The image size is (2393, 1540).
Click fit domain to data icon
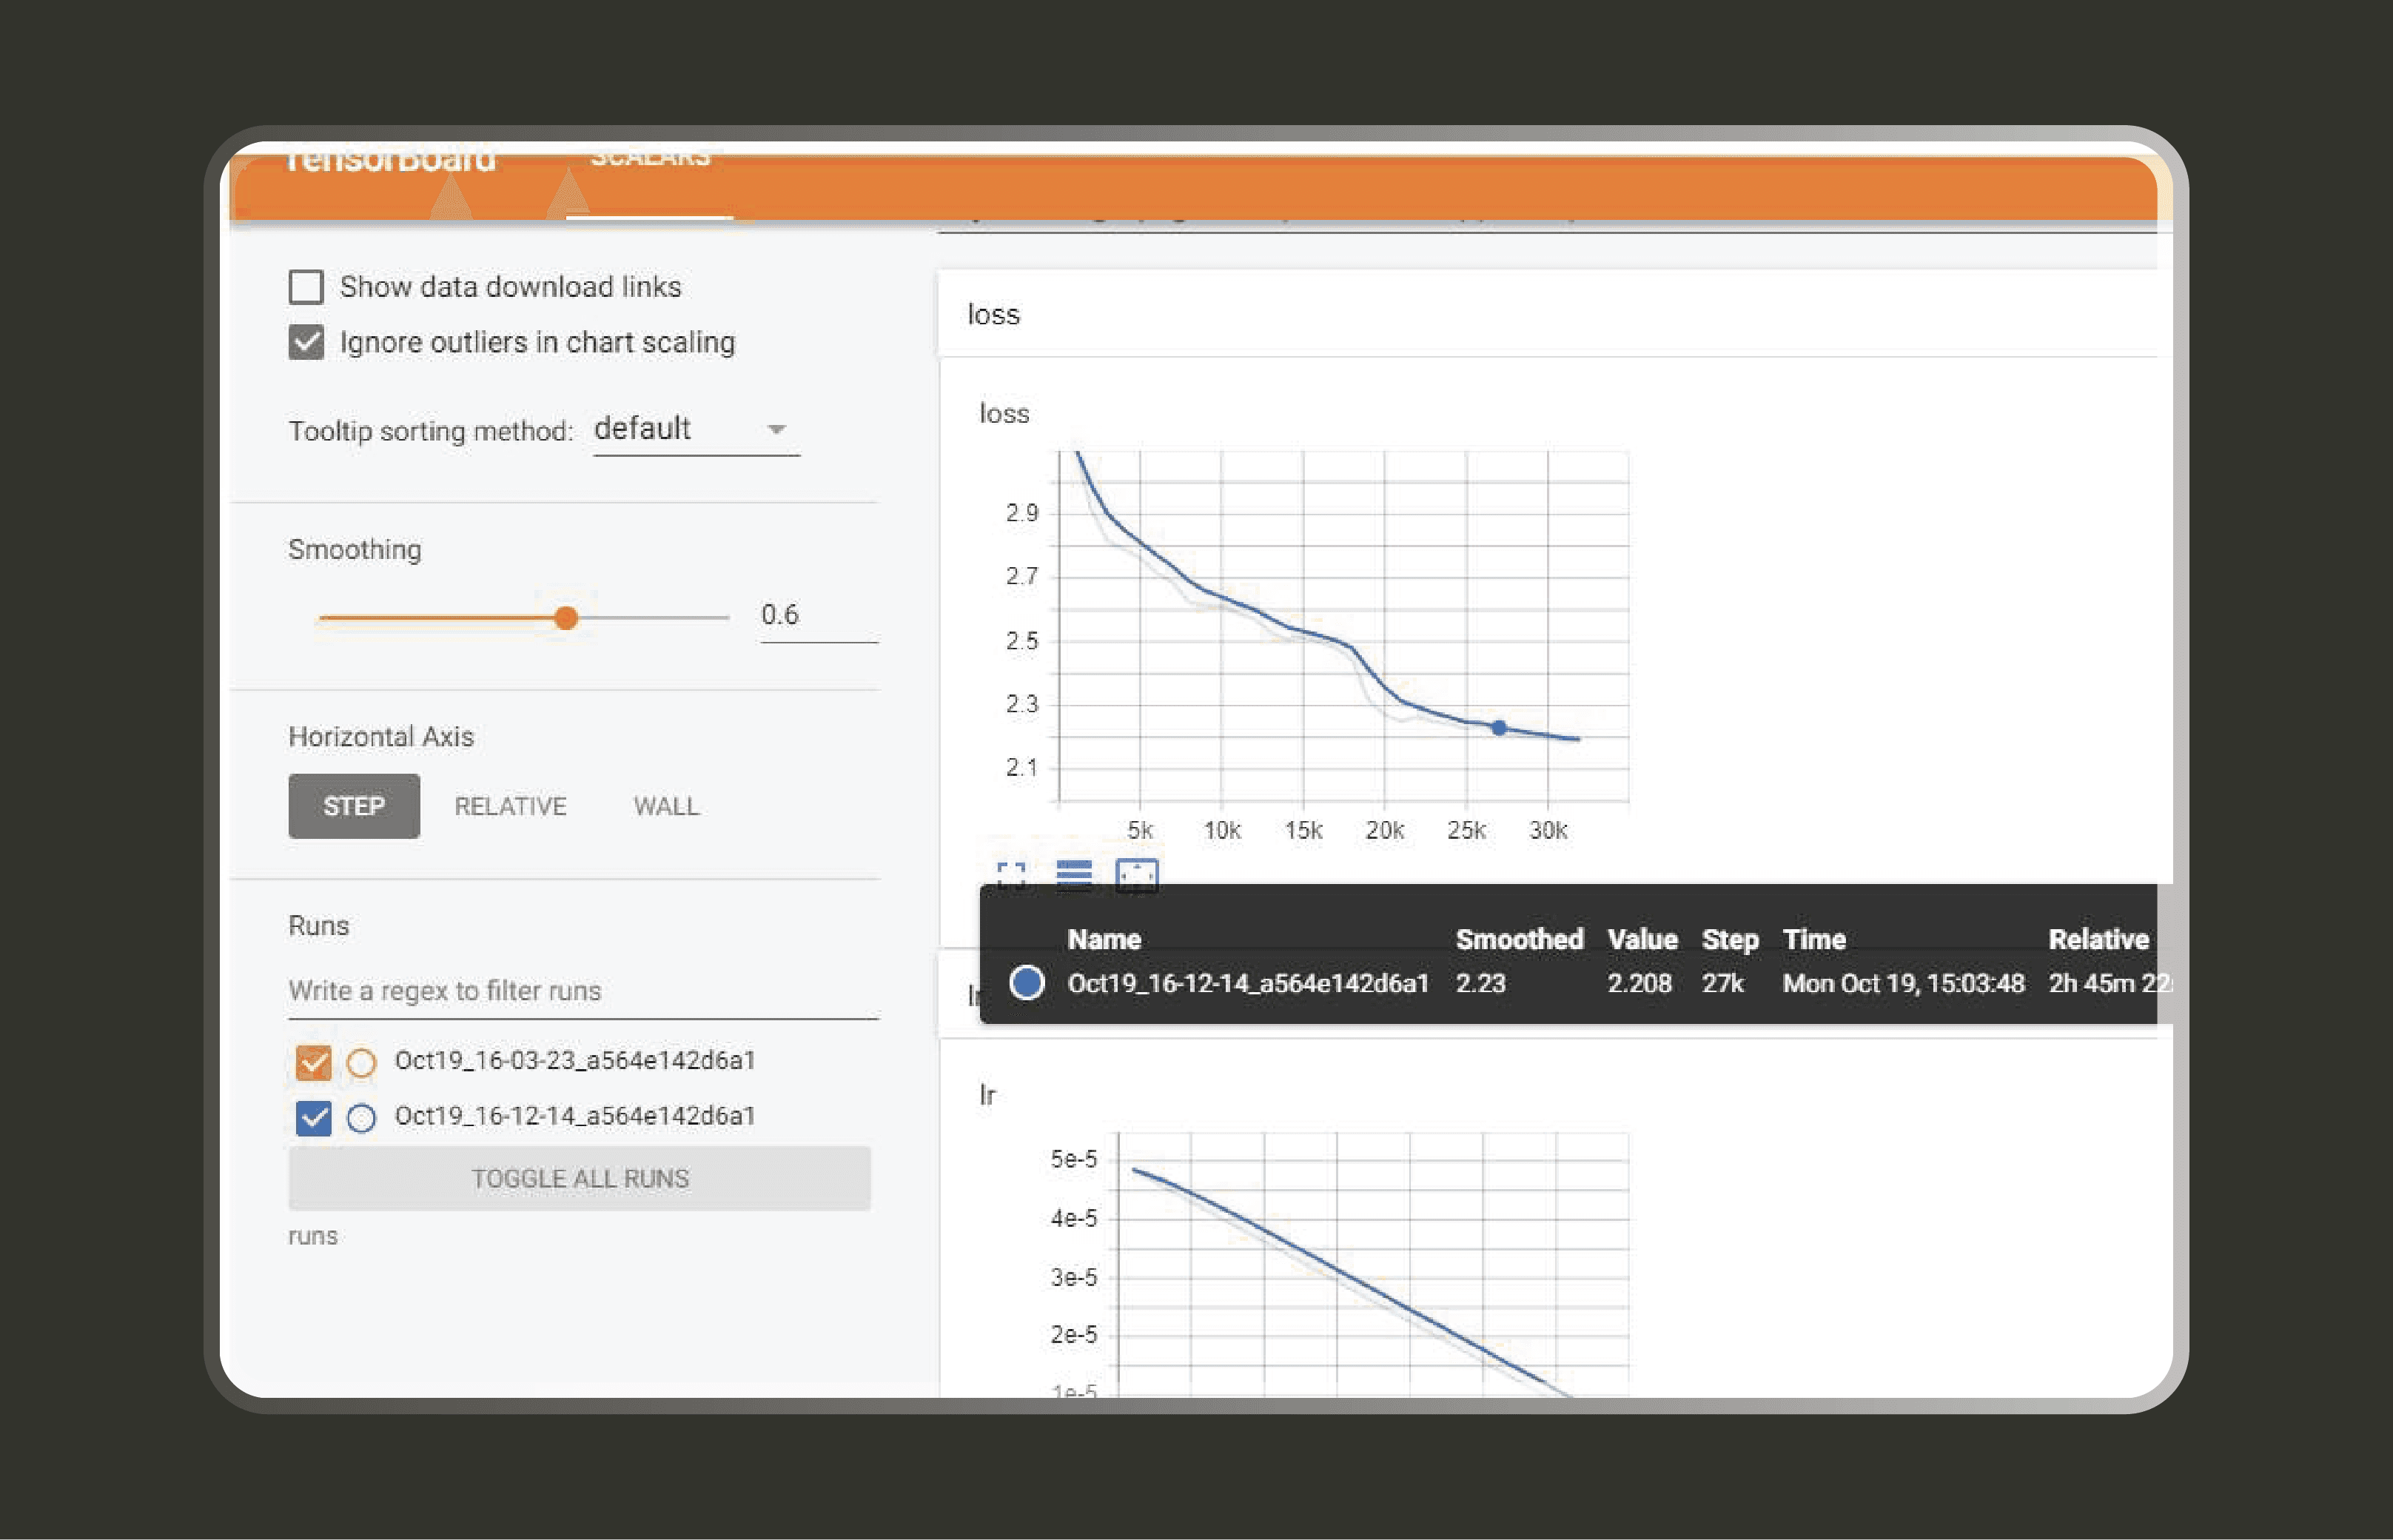click(x=1136, y=874)
